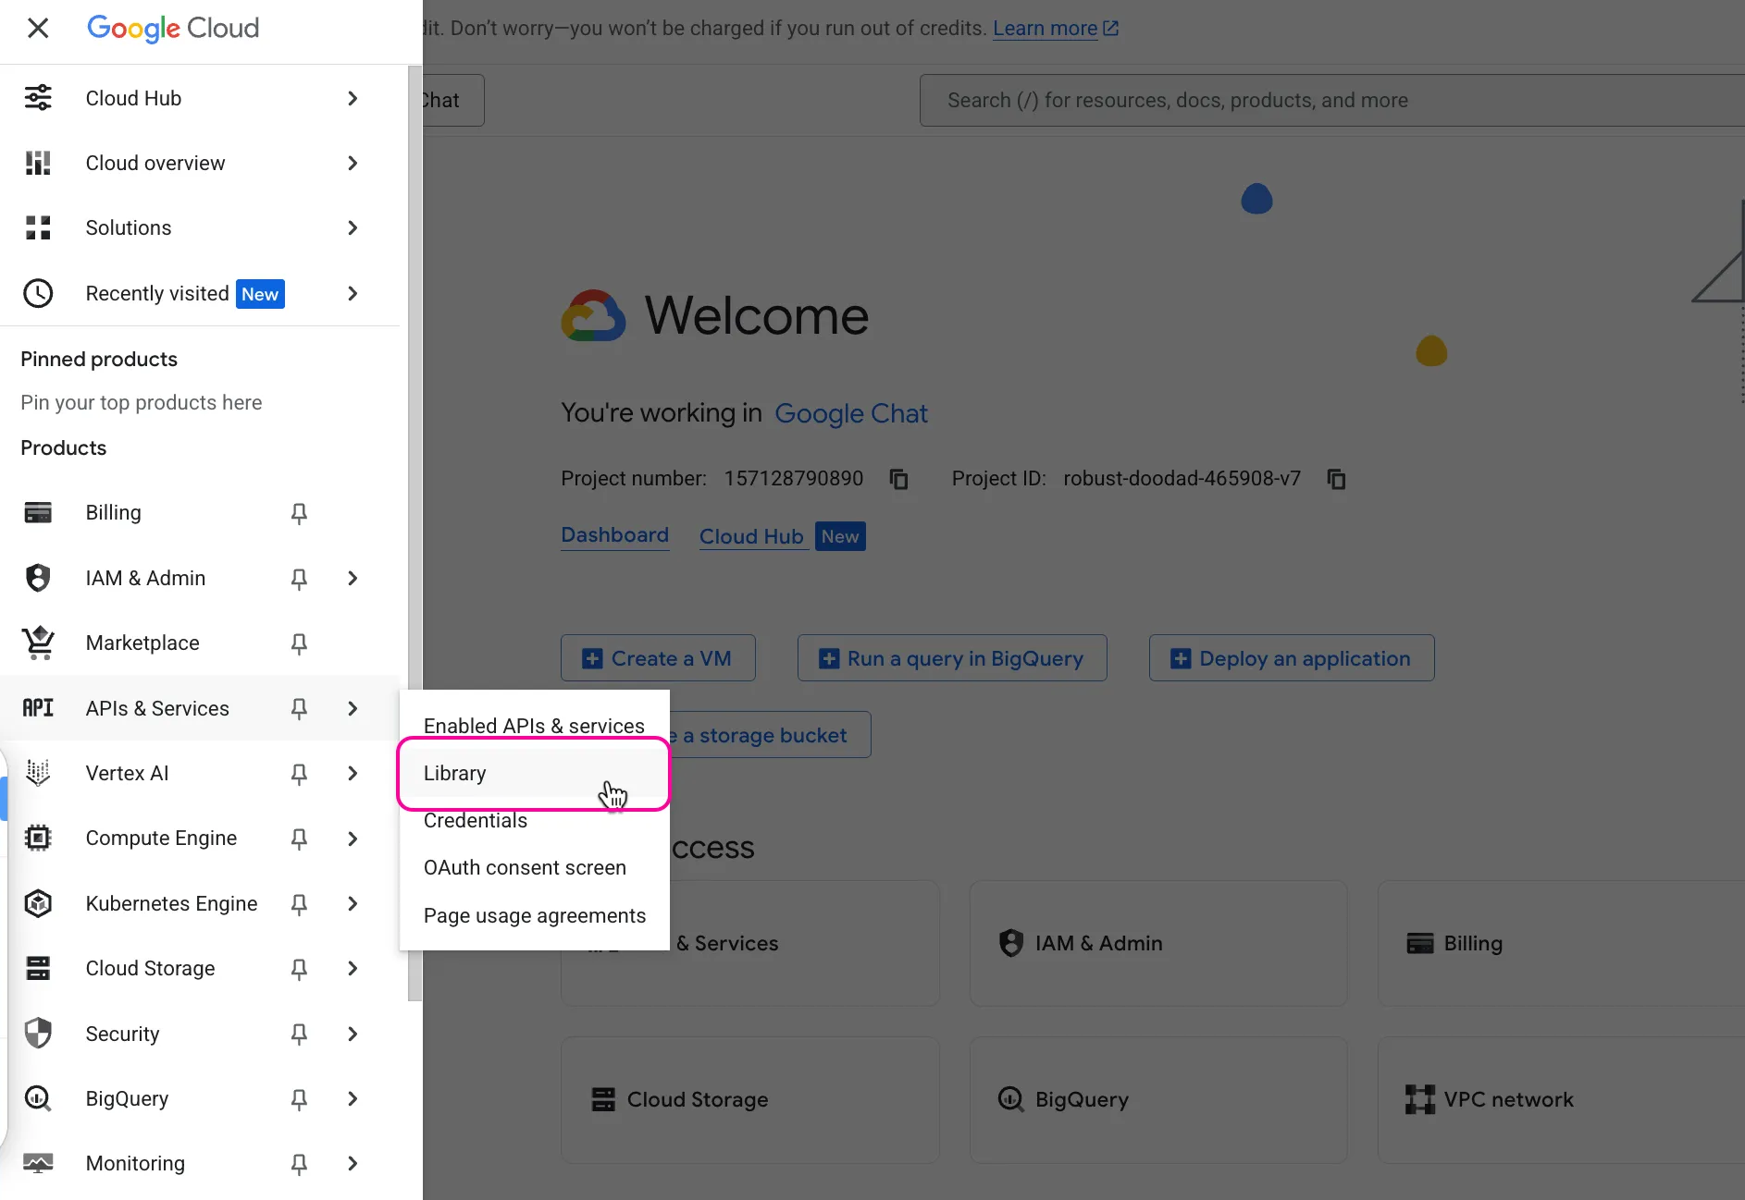Screen dimensions: 1745x1200
Task: Copy the Project ID with copy icon
Action: [1336, 479]
